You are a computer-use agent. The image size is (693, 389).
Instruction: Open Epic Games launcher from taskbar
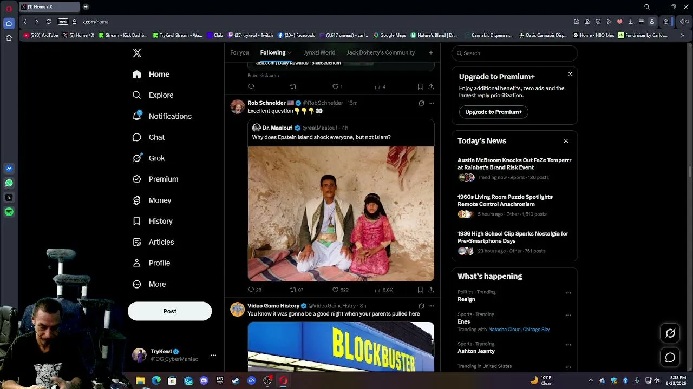(x=219, y=380)
